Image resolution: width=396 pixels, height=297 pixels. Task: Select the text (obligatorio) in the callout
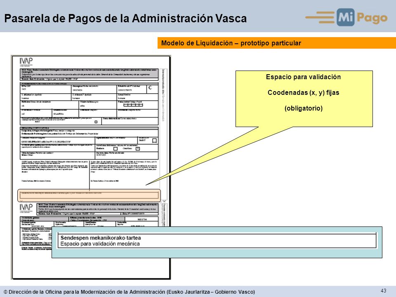303,108
